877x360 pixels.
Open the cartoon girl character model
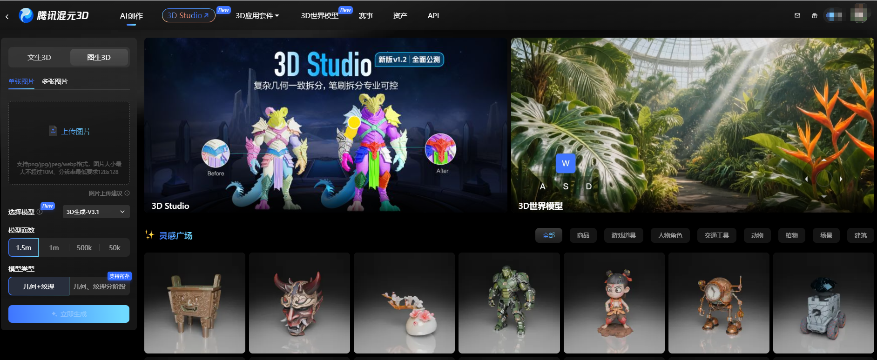pyautogui.click(x=614, y=303)
